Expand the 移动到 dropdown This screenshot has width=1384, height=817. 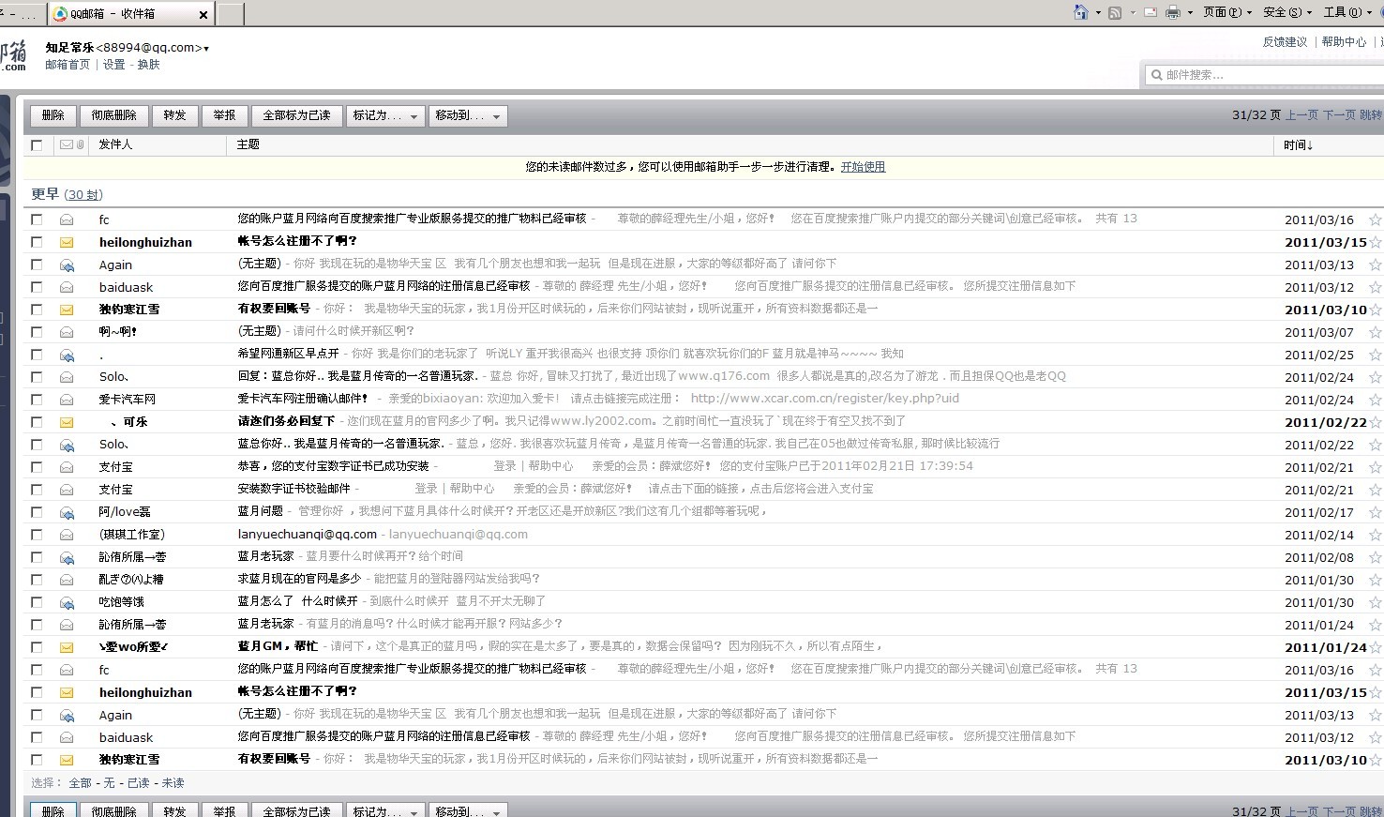468,115
